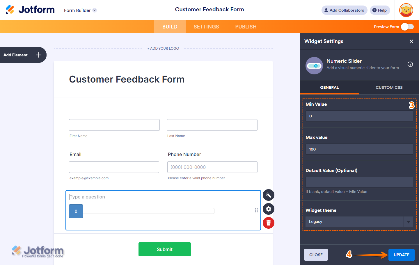Click the Jotform logo in header
The image size is (419, 265).
tap(30, 10)
